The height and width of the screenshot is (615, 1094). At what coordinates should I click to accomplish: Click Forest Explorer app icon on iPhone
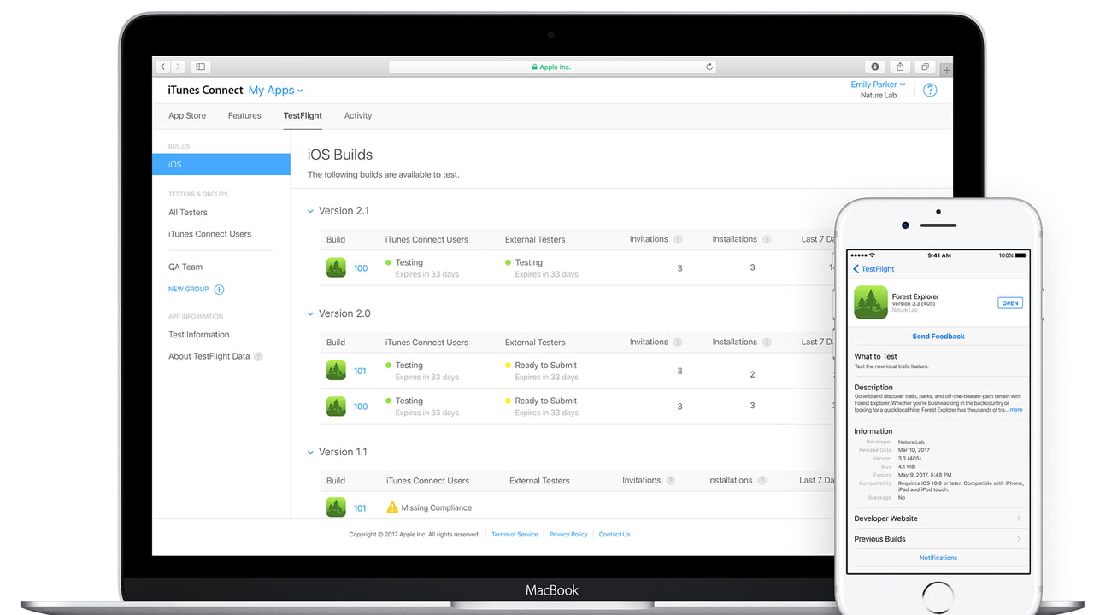871,302
